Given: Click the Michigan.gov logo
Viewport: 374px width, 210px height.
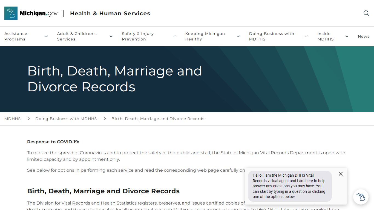Looking at the screenshot, I should [x=31, y=13].
